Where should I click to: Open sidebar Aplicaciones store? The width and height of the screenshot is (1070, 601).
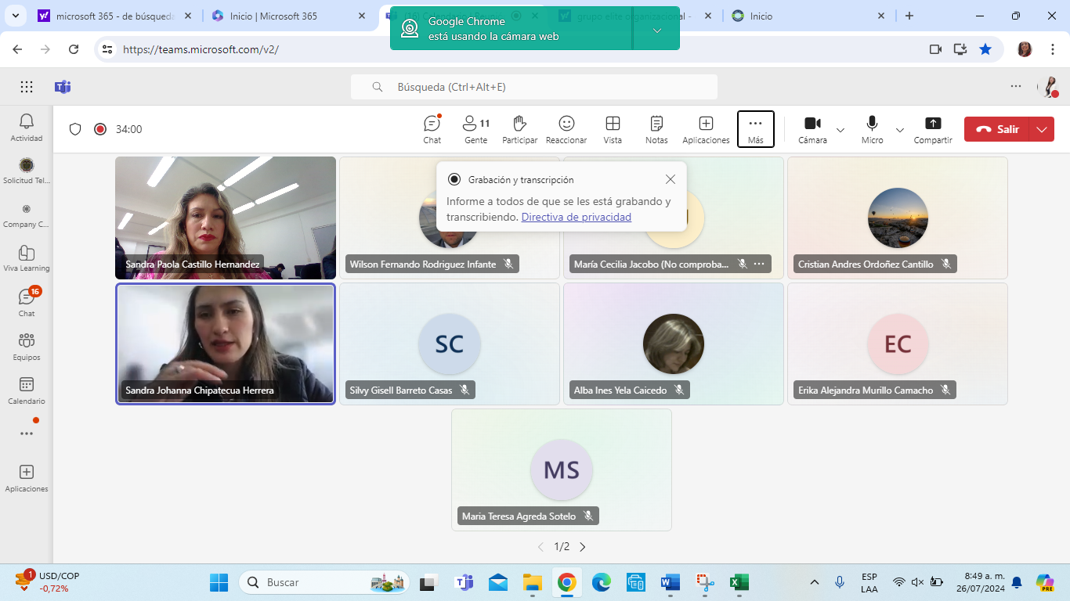[27, 478]
